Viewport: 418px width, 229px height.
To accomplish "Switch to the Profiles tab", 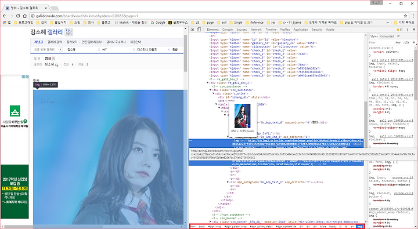I will (x=284, y=30).
